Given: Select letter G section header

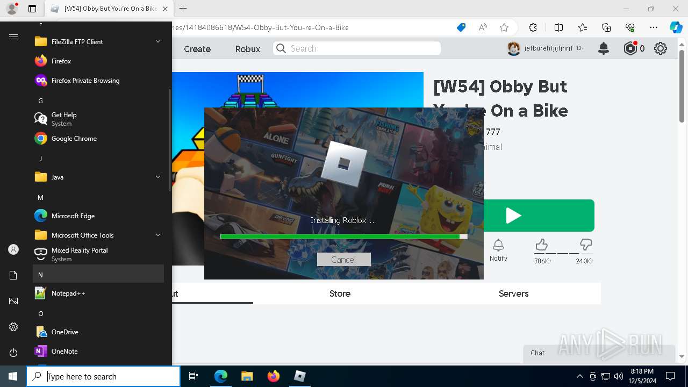Looking at the screenshot, I should [x=98, y=101].
